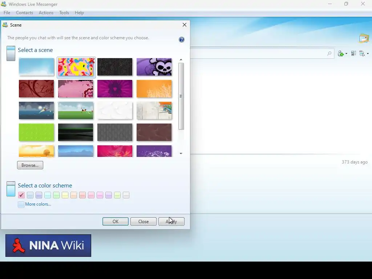Minimize the Windows Live Messenger window

tap(330, 4)
